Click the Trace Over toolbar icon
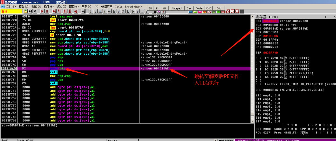This screenshot has width=336, height=141. click(x=70, y=11)
